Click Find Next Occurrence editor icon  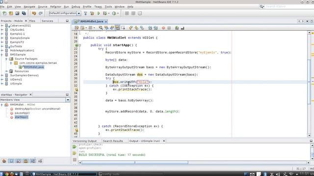click(x=112, y=28)
